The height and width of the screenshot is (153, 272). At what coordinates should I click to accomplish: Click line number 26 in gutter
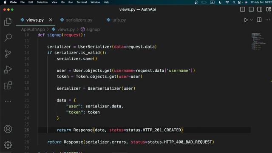(26, 130)
